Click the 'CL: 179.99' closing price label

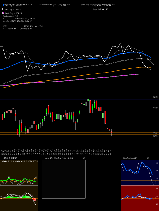(59, 6)
